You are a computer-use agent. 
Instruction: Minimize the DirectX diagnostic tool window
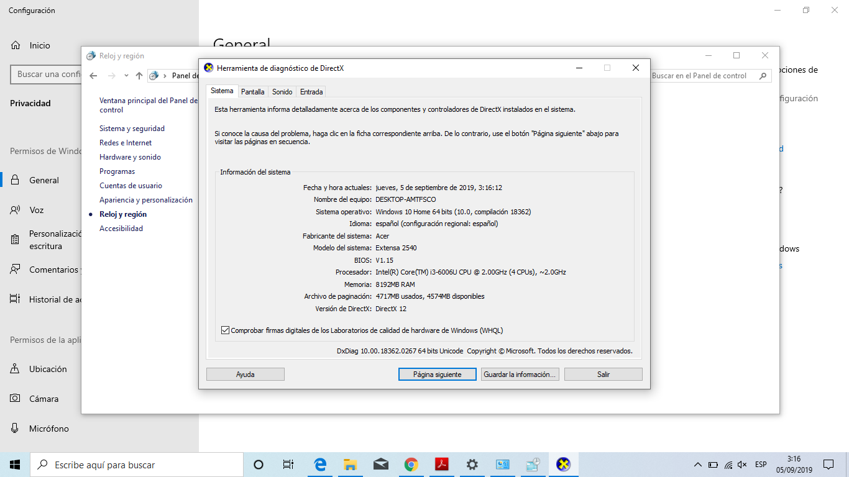579,68
